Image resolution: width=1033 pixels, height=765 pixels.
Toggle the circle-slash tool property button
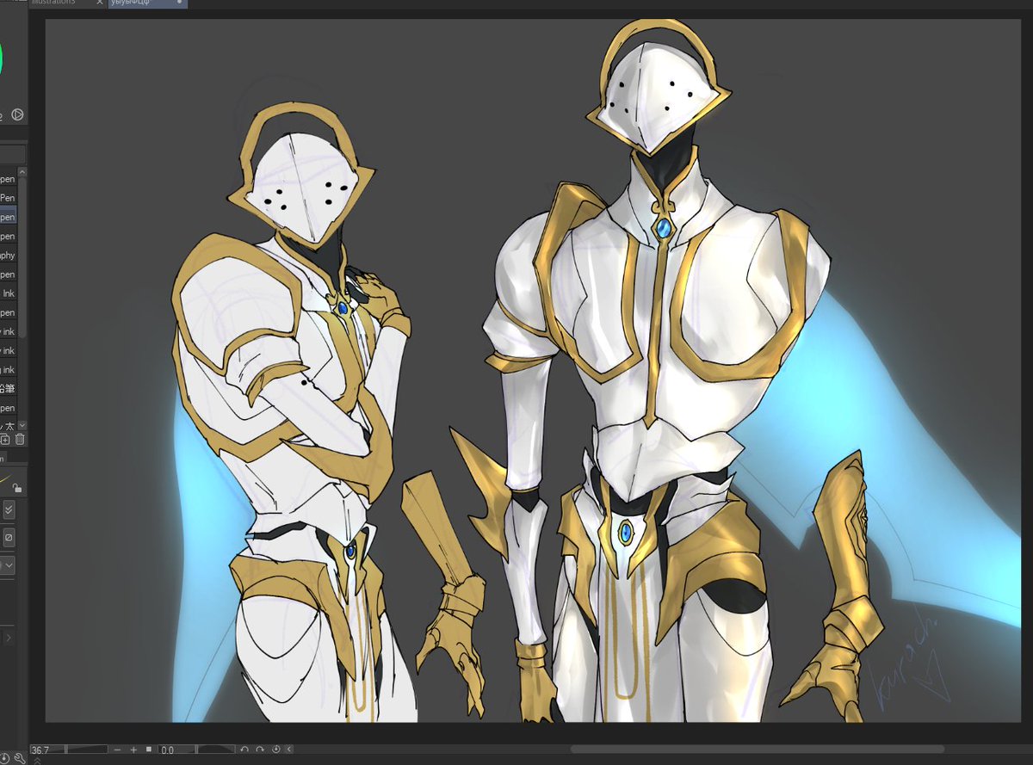coord(9,538)
